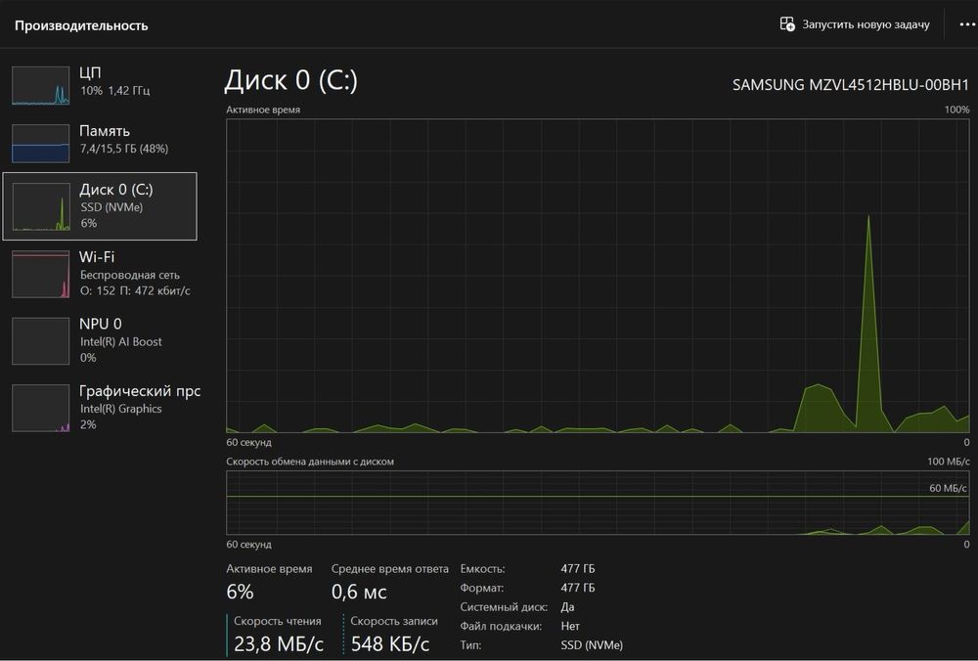Select the Графический процессор sidebar item
The width and height of the screenshot is (978, 661).
pyautogui.click(x=100, y=408)
